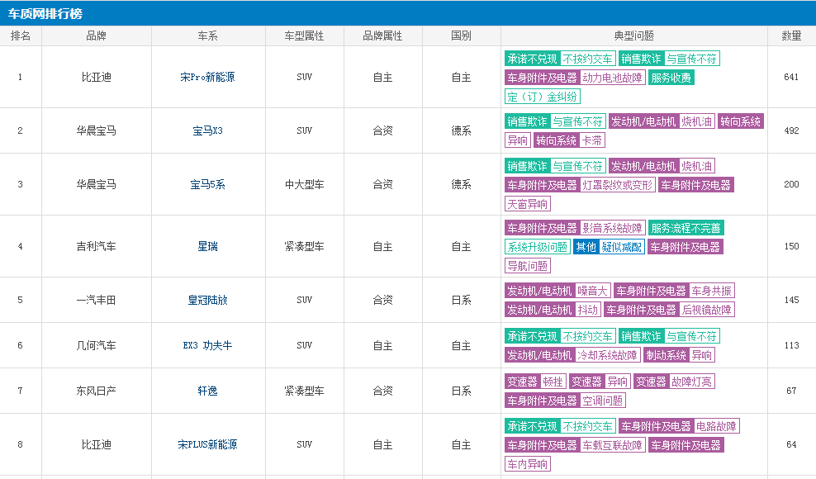Viewport: 816px width, 479px height.
Task: Click the 冷却系统故障 tag
Action: (607, 355)
